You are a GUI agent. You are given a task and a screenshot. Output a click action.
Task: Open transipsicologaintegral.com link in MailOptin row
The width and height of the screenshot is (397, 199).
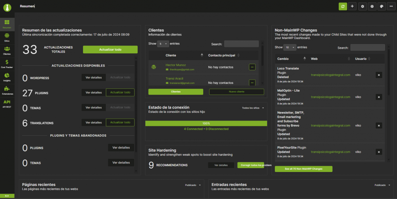[x=330, y=97]
